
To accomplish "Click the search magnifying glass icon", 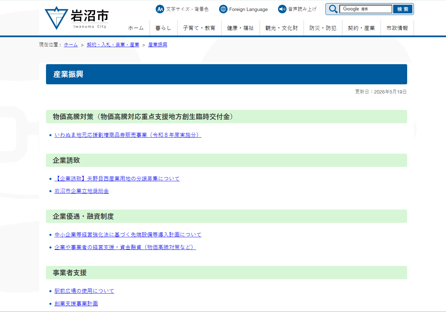I will pos(333,9).
